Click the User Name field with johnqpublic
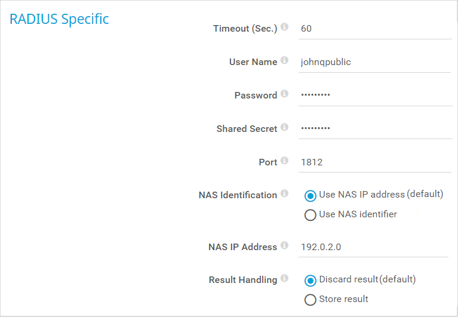458x317 pixels. [x=375, y=62]
